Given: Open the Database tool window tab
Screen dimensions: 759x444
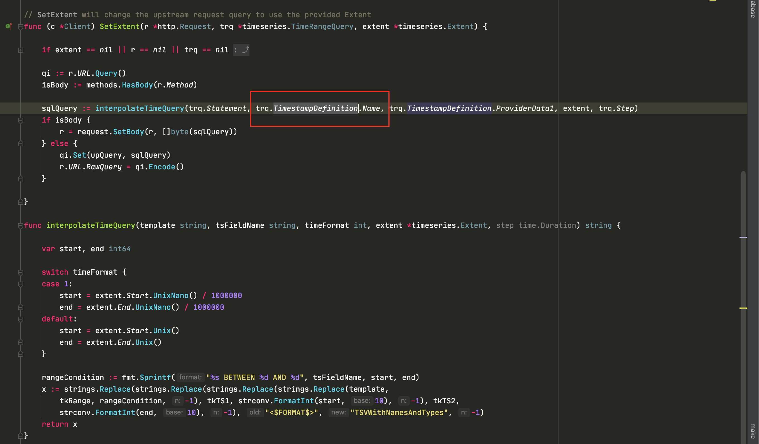Looking at the screenshot, I should pos(753,8).
